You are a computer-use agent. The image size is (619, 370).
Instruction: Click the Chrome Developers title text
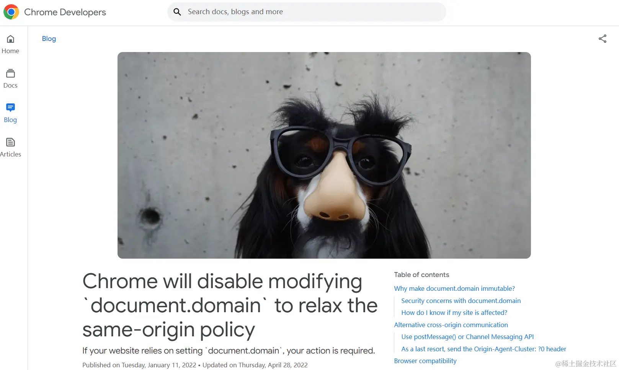[x=65, y=12]
